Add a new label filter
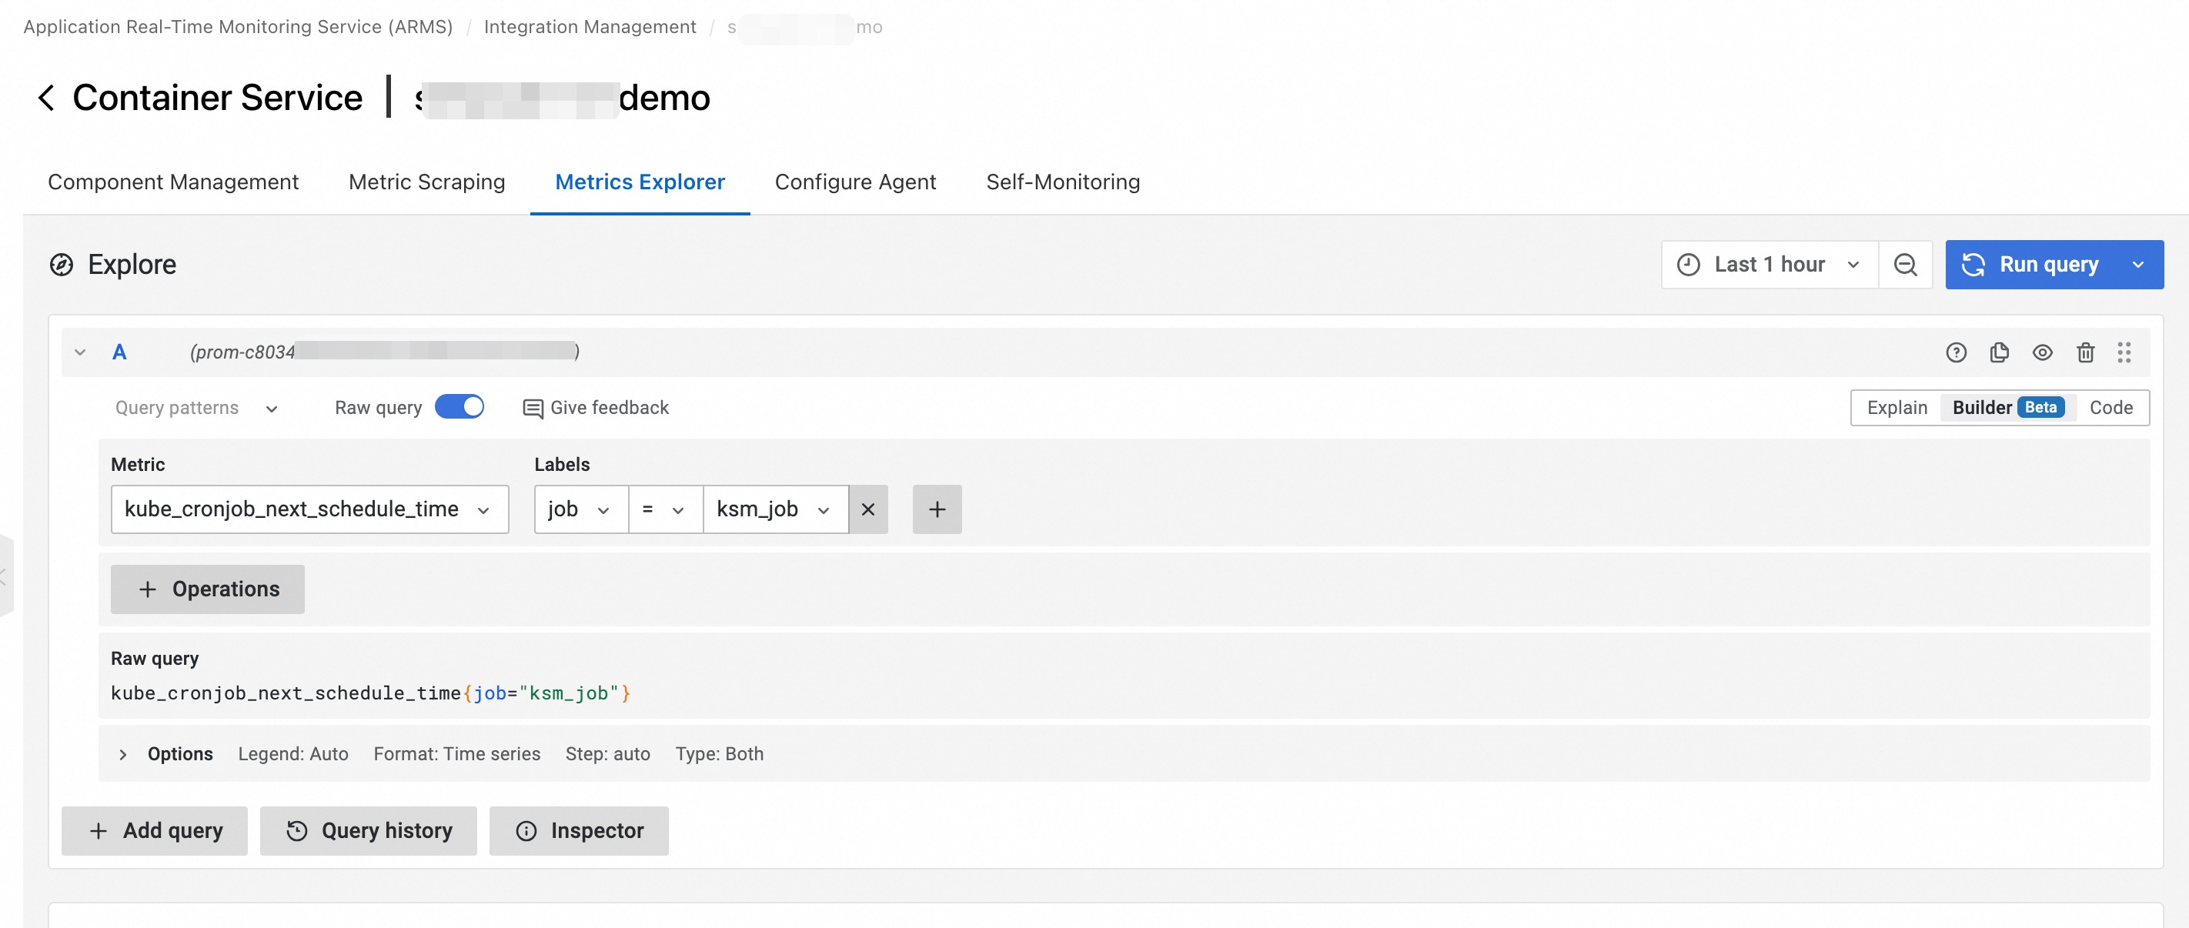Image resolution: width=2189 pixels, height=928 pixels. 937,510
